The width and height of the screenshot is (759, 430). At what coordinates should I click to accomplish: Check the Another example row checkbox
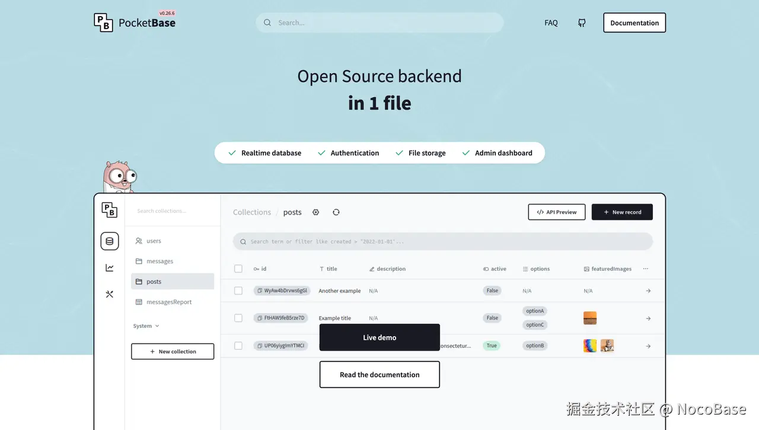pyautogui.click(x=238, y=291)
